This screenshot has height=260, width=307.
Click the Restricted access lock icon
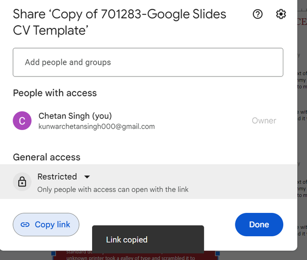click(22, 182)
